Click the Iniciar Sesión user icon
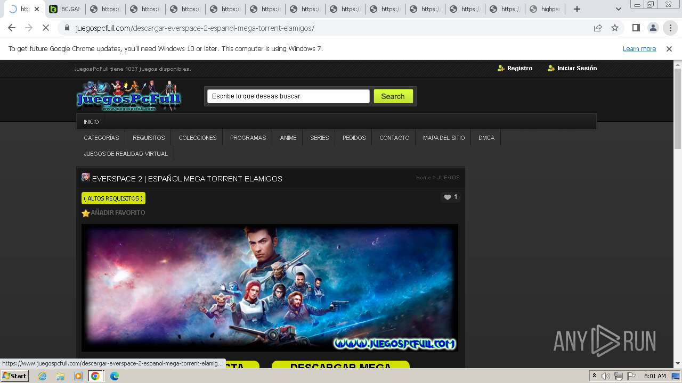The height and width of the screenshot is (383, 682). [x=551, y=68]
